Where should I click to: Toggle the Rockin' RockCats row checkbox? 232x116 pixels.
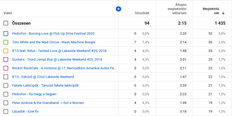(x=6, y=68)
